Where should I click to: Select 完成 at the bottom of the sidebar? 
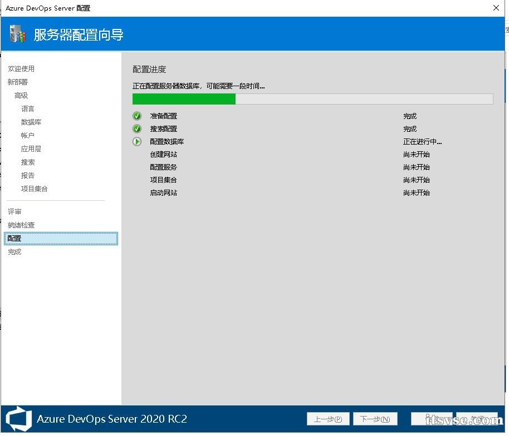pos(14,252)
